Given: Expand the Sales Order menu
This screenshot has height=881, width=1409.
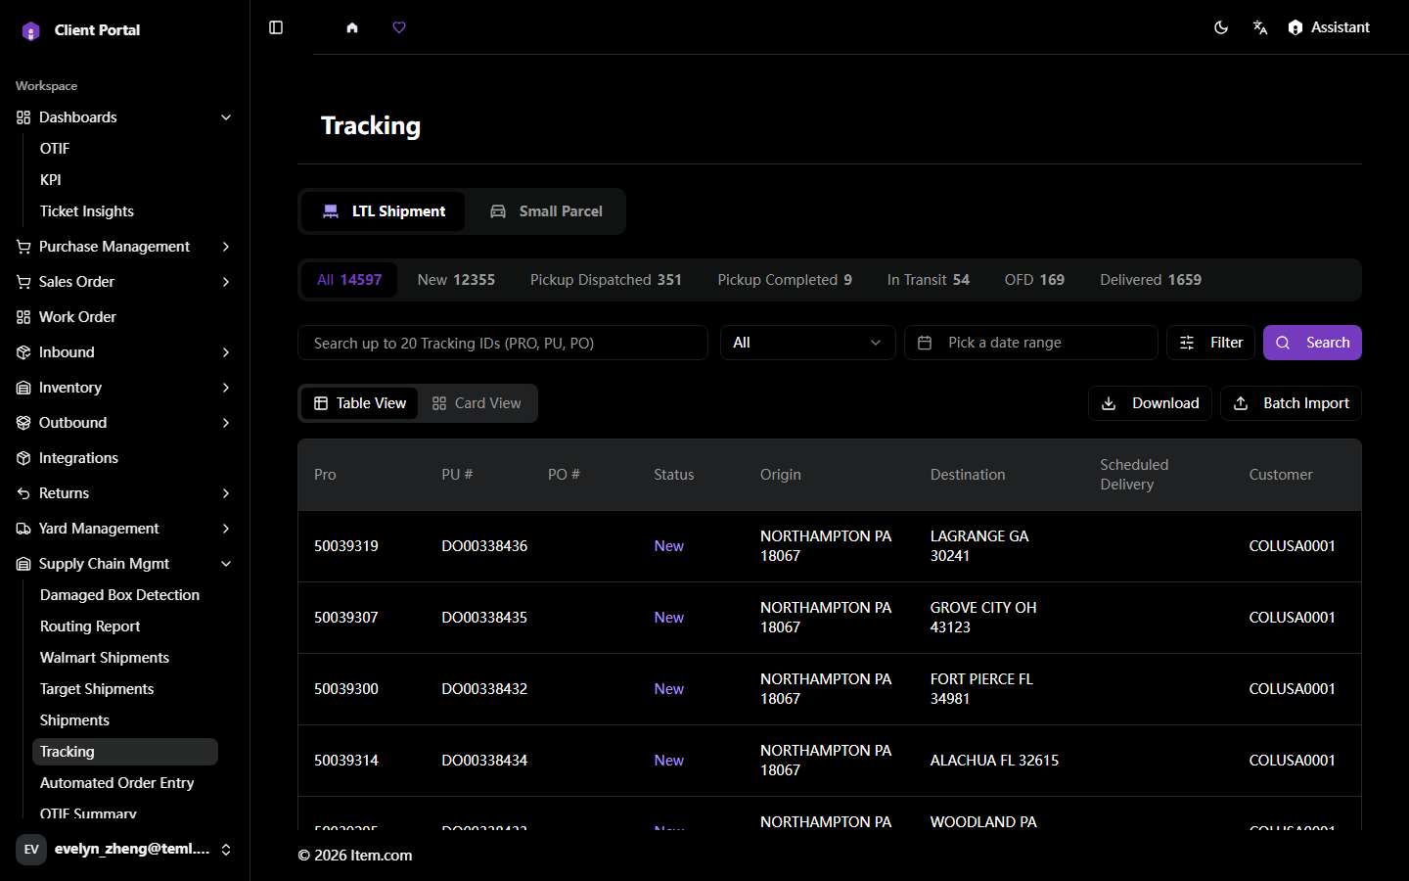Looking at the screenshot, I should coord(226,282).
